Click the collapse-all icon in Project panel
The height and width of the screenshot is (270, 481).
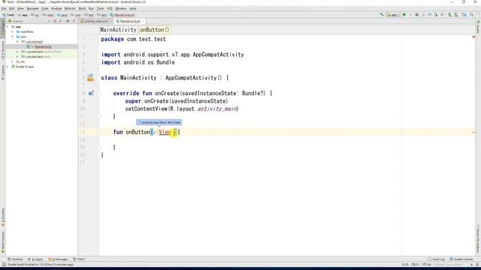coord(60,21)
